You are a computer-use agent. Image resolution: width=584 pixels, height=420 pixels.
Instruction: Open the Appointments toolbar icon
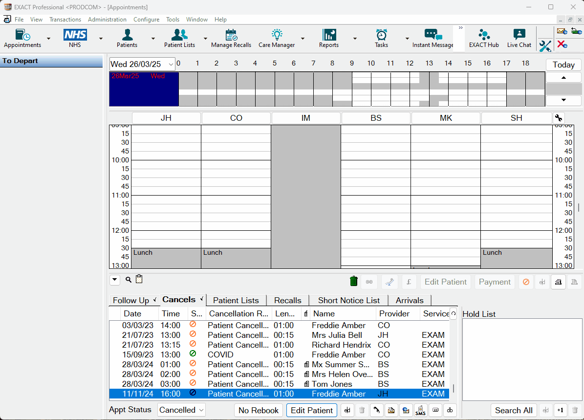point(22,38)
